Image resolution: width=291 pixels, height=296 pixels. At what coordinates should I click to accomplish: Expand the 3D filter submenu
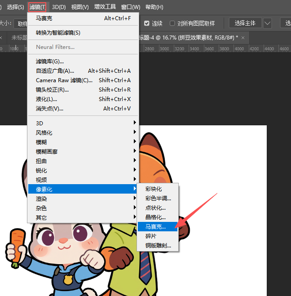(83, 123)
